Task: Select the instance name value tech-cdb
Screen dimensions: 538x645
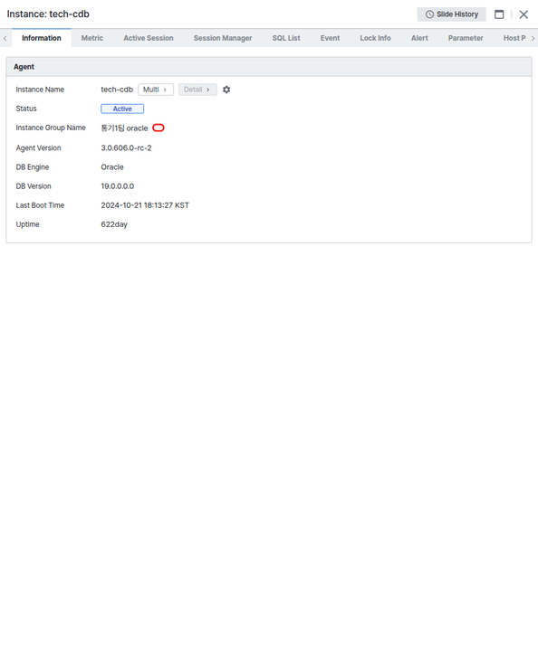Action: [x=117, y=90]
